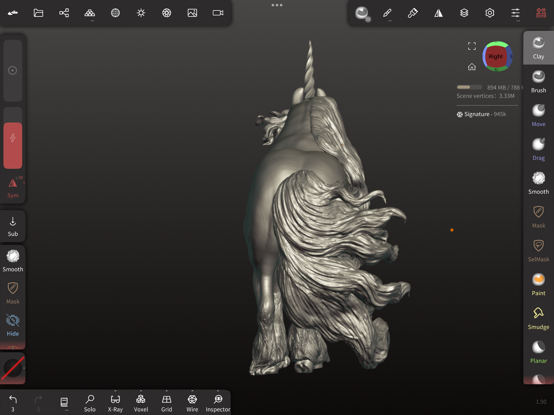The image size is (554, 415).
Task: Choose the Drag sculpting tool
Action: point(538,149)
